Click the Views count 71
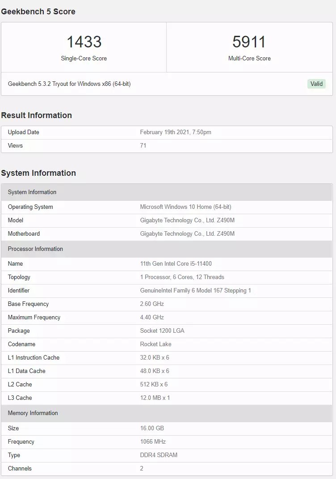 point(143,145)
